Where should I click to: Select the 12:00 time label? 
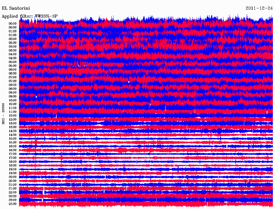pos(13,115)
